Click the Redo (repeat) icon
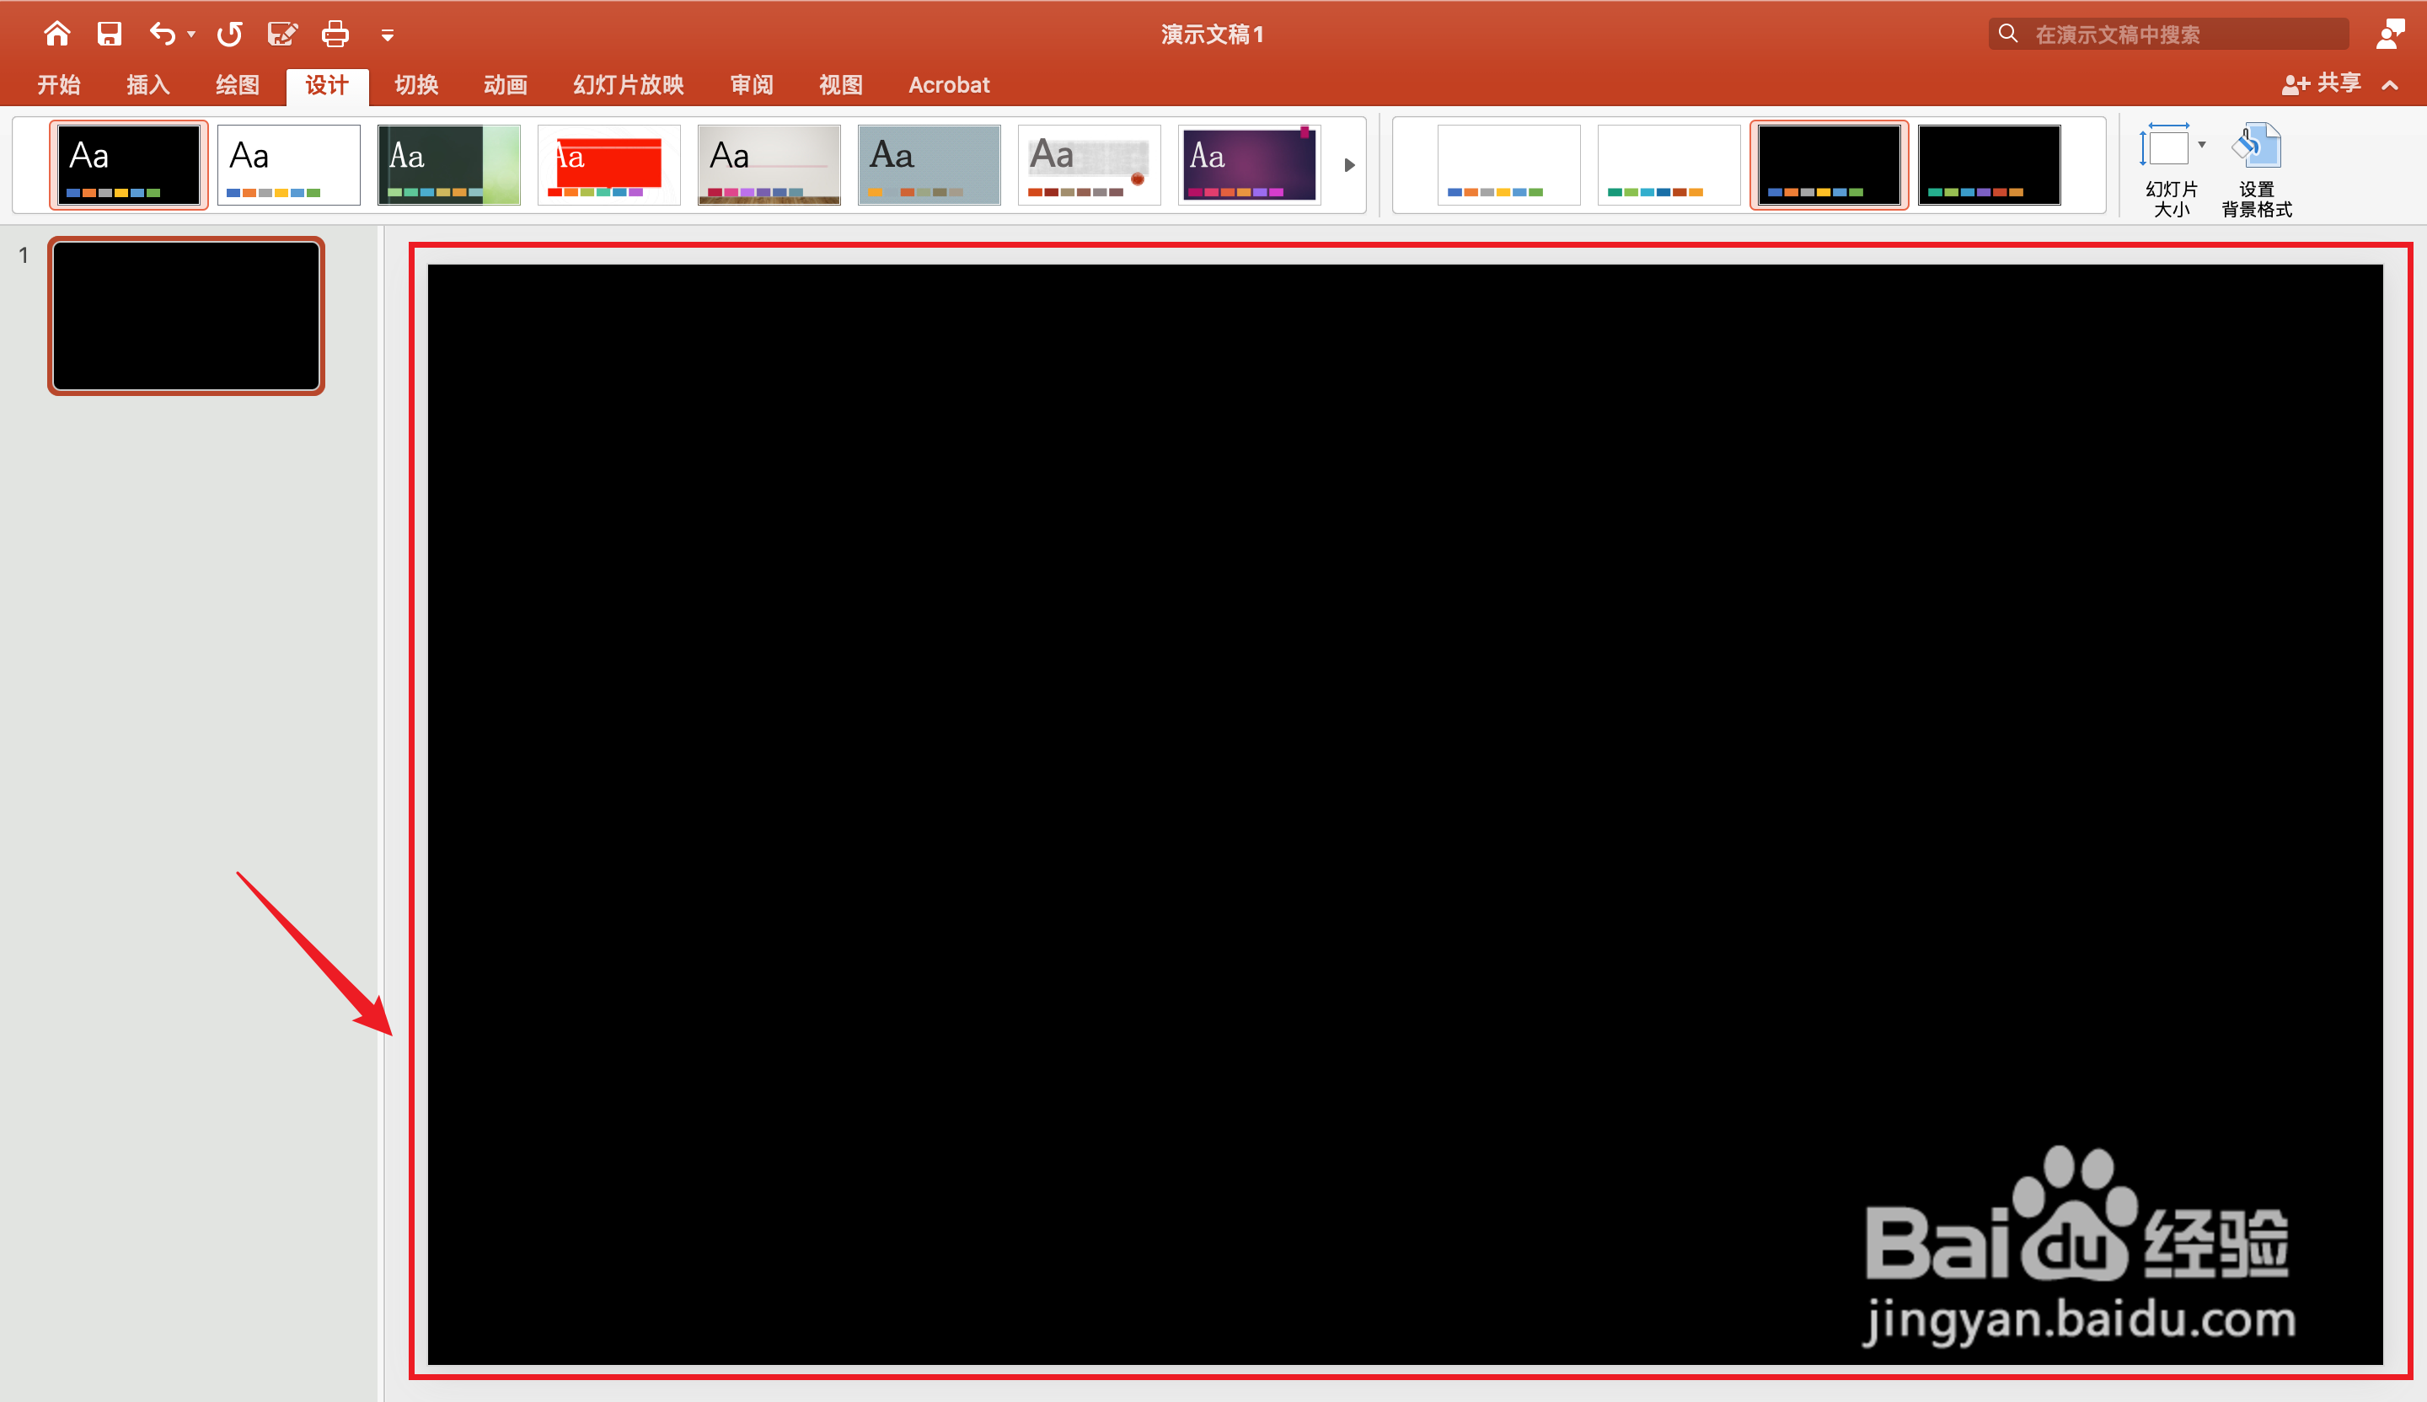Screen dimensions: 2427x1402 click(229, 35)
